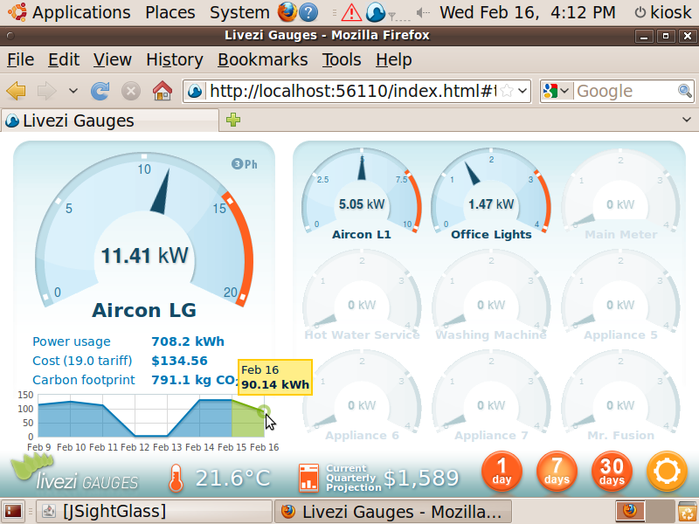Select the Washing Machine gauge
The height and width of the screenshot is (524, 699).
(x=491, y=295)
